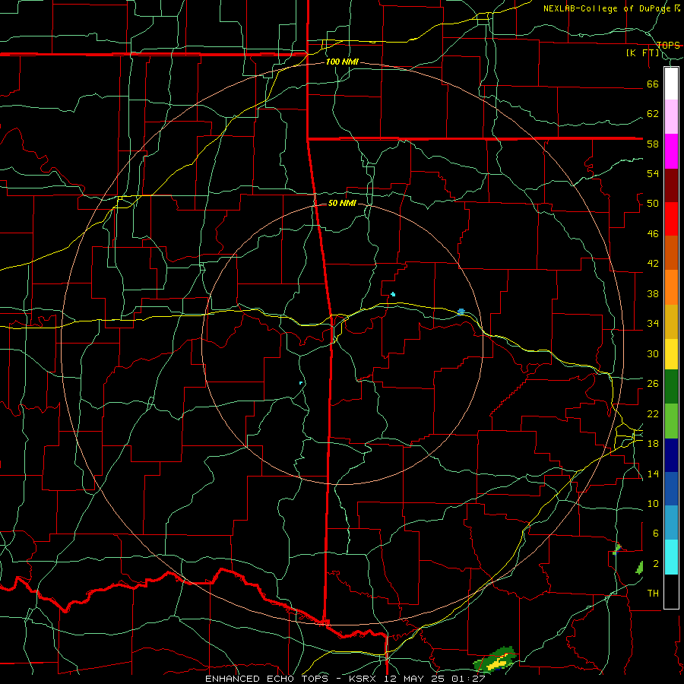Screen dimensions: 684x684
Task: Click the "18" scale label
Action: (x=653, y=444)
